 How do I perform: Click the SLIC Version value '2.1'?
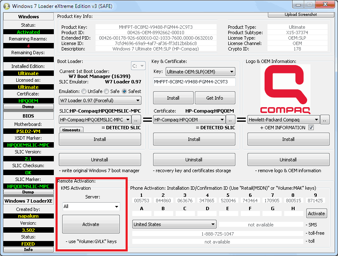[28, 159]
